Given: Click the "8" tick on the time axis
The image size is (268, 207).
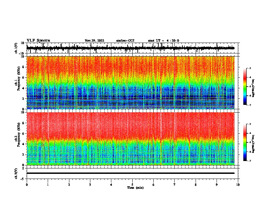Looking at the screenshot, I should coord(196,185).
